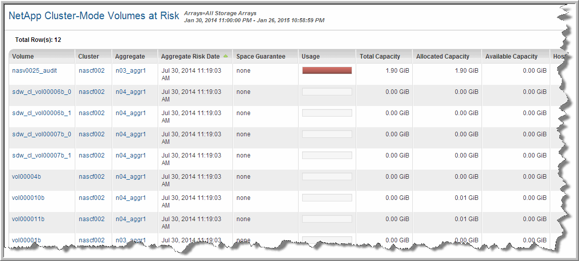Open the nasv0025_audit volume link
This screenshot has height=261, width=579.
pos(34,71)
